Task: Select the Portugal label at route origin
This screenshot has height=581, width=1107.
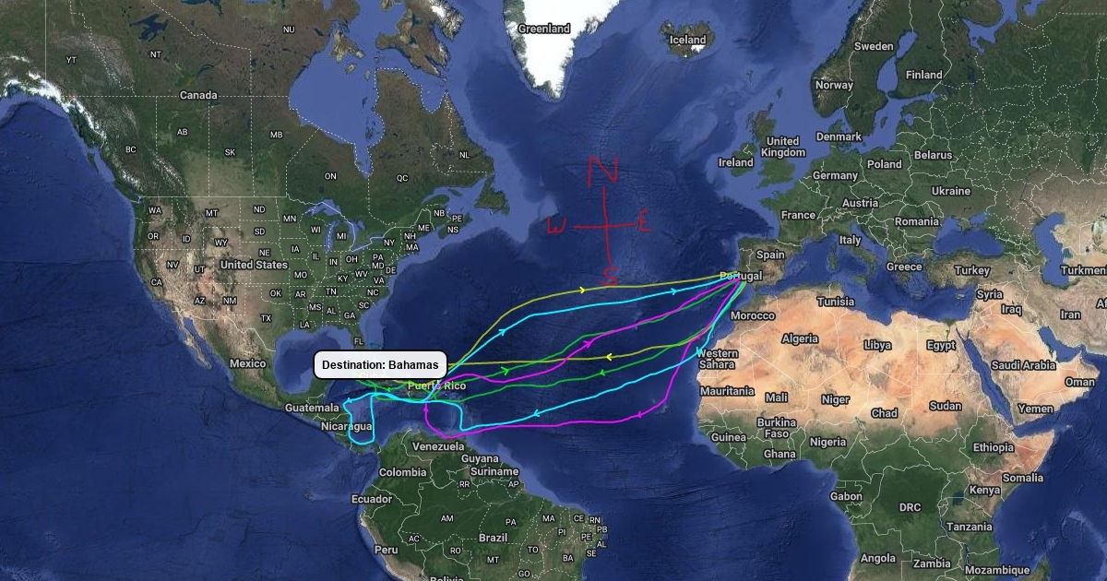Action: point(743,276)
